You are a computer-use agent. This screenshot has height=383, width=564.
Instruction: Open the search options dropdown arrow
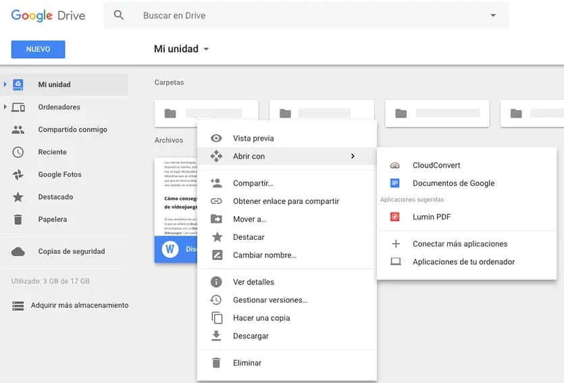[493, 16]
